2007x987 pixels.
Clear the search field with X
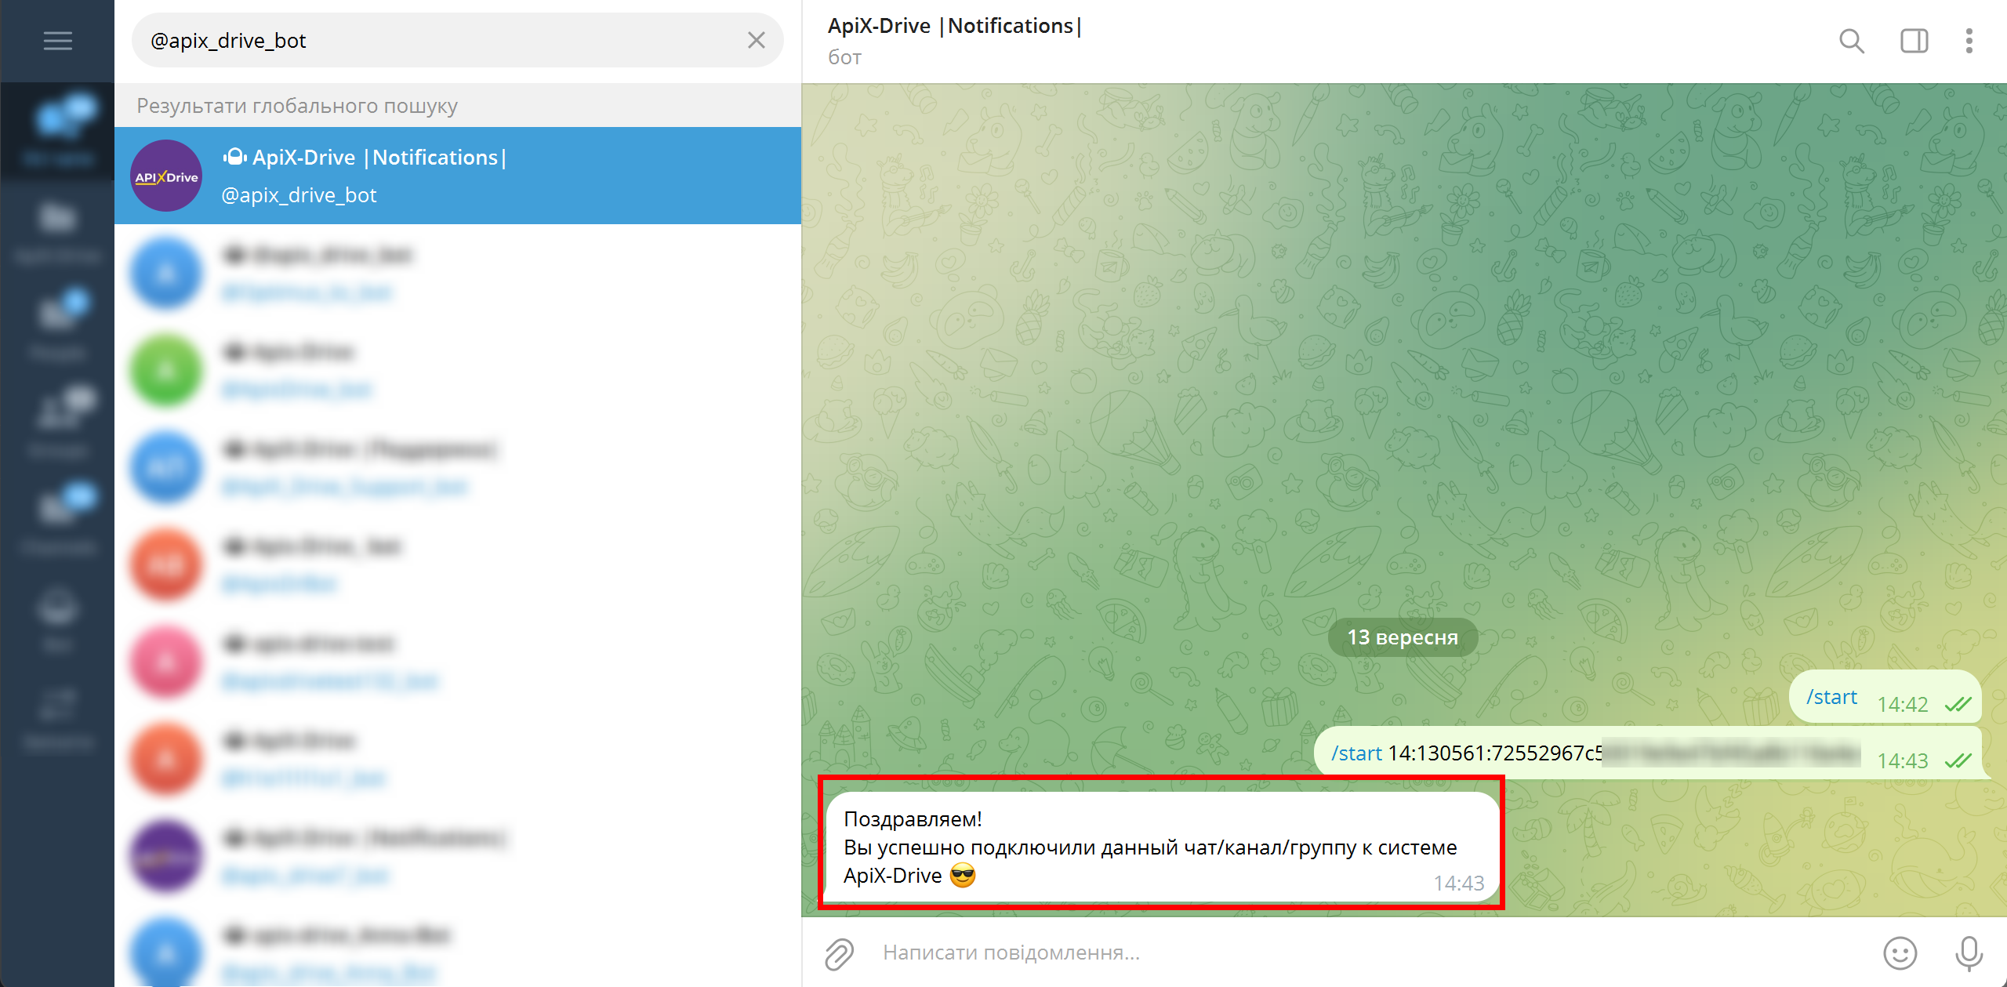(x=756, y=41)
